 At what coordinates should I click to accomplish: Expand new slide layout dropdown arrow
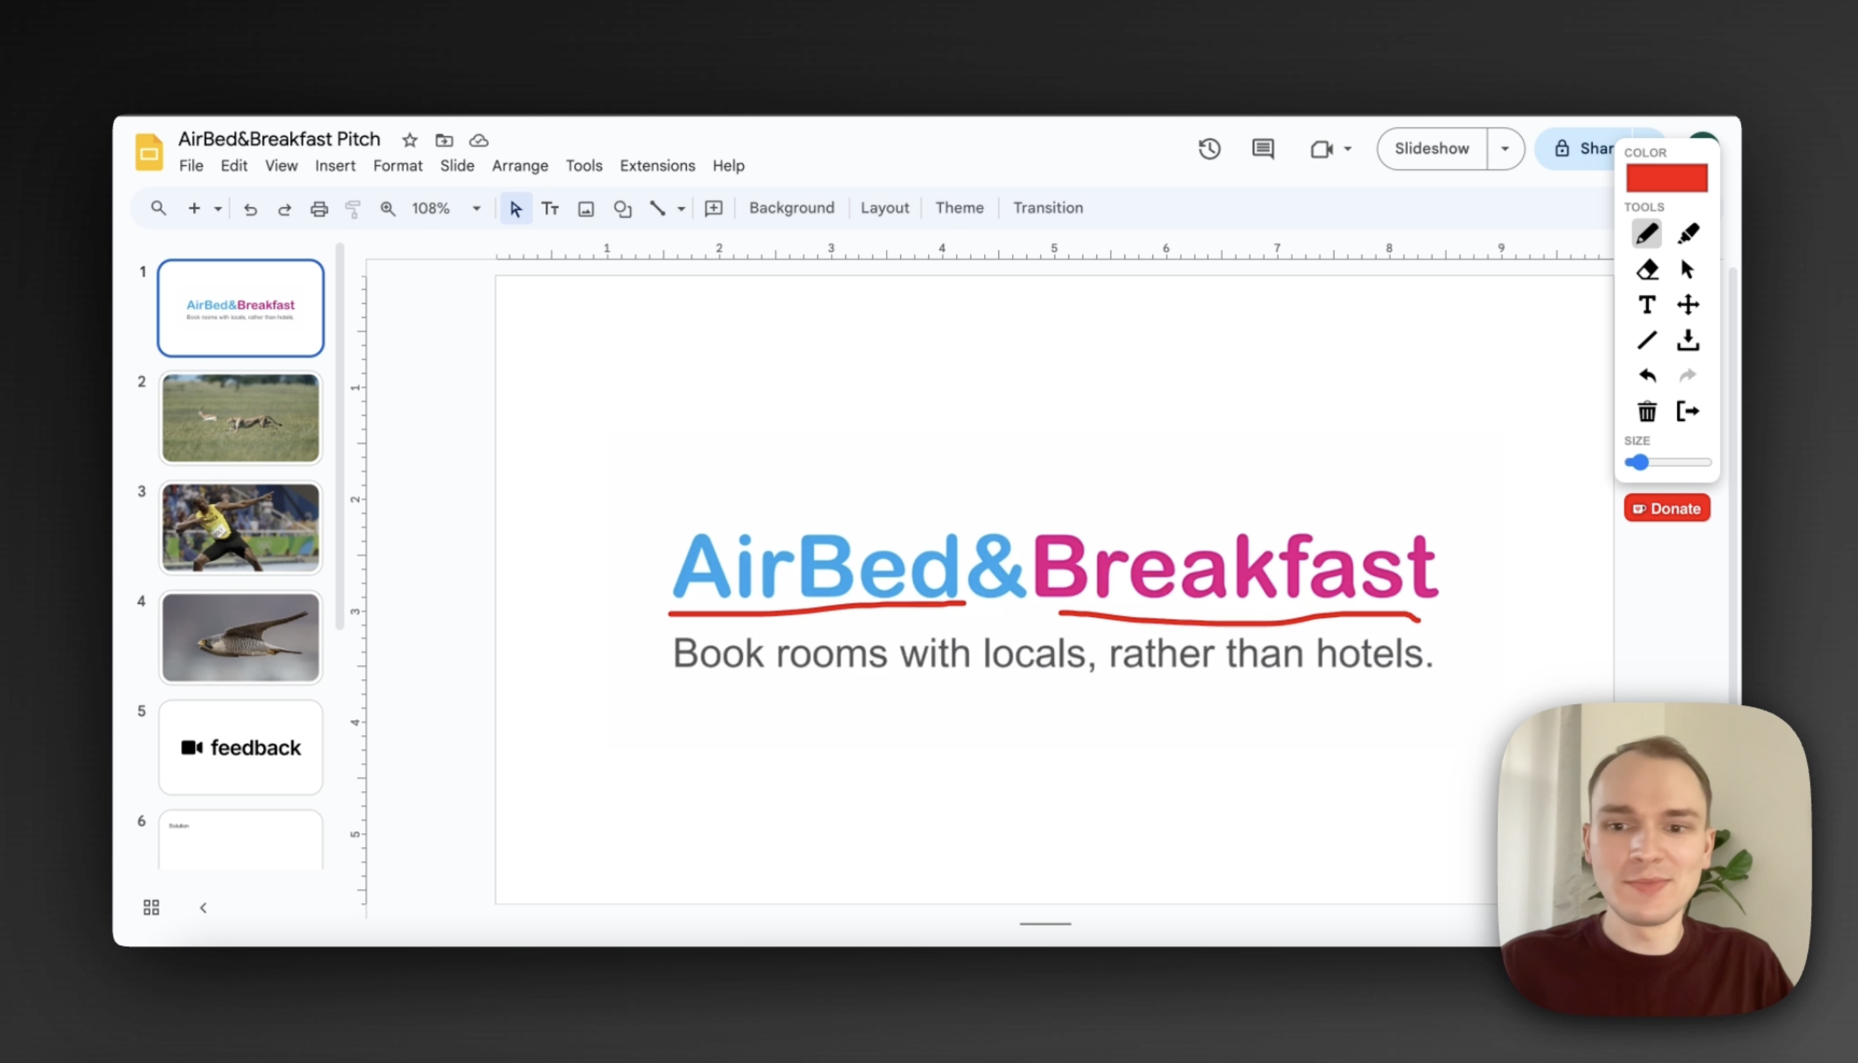point(217,209)
